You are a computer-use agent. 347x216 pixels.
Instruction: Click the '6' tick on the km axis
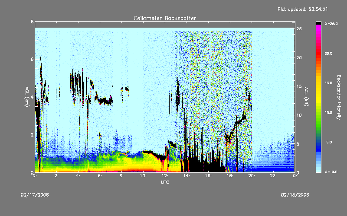click(32, 59)
